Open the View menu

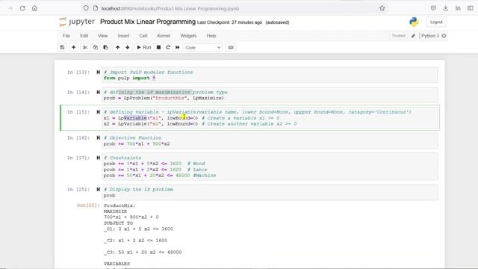[103, 36]
